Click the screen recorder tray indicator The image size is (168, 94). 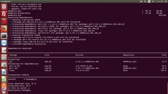[x=141, y=2]
